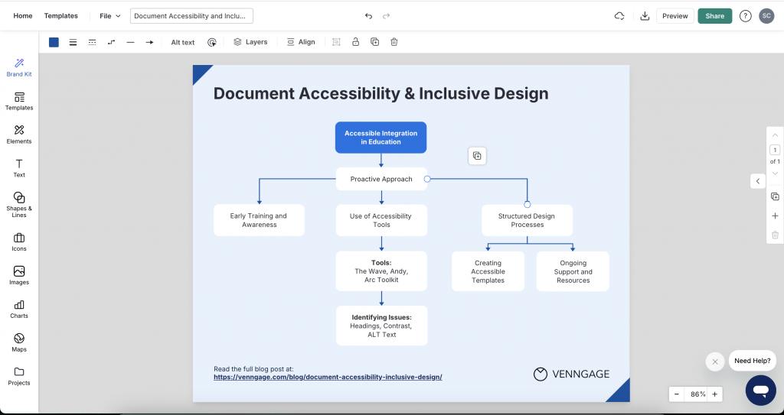The width and height of the screenshot is (784, 415).
Task: Delete page in page panel
Action: point(775,235)
